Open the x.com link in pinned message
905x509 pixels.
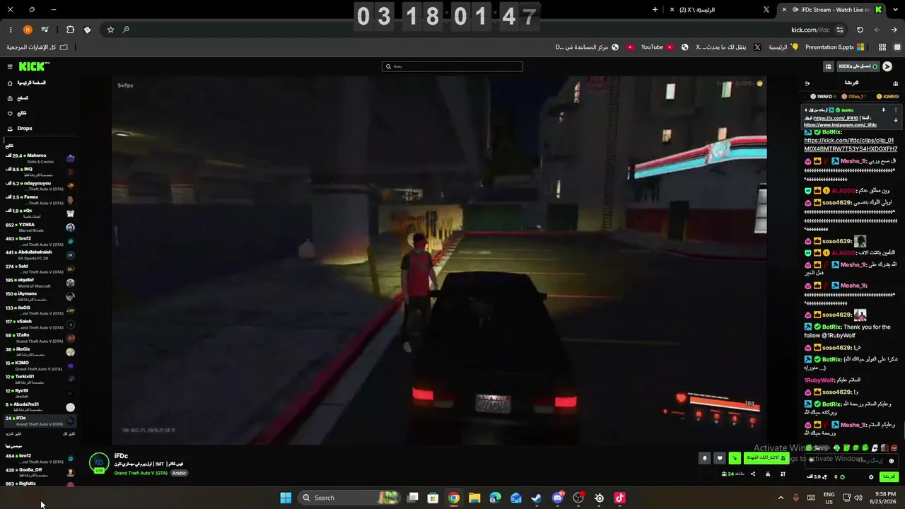(836, 118)
